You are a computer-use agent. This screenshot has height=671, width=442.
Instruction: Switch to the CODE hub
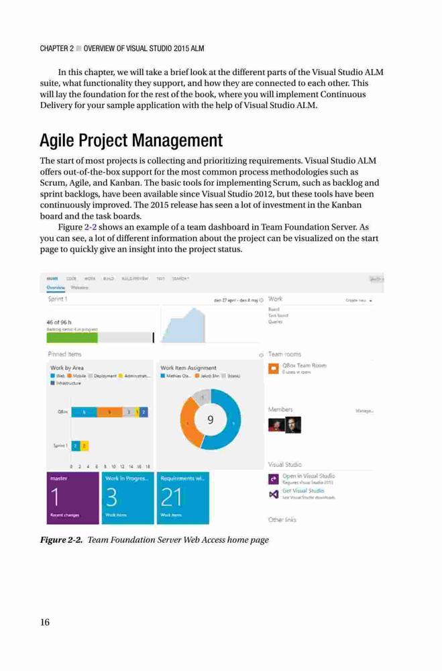[72, 278]
